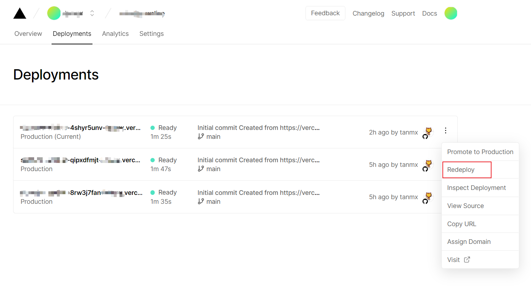
Task: Open the team avatar in breadcrumb
Action: tap(54, 13)
